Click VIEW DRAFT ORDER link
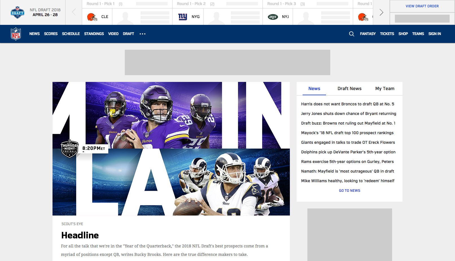This screenshot has height=261, width=455. coord(422,6)
